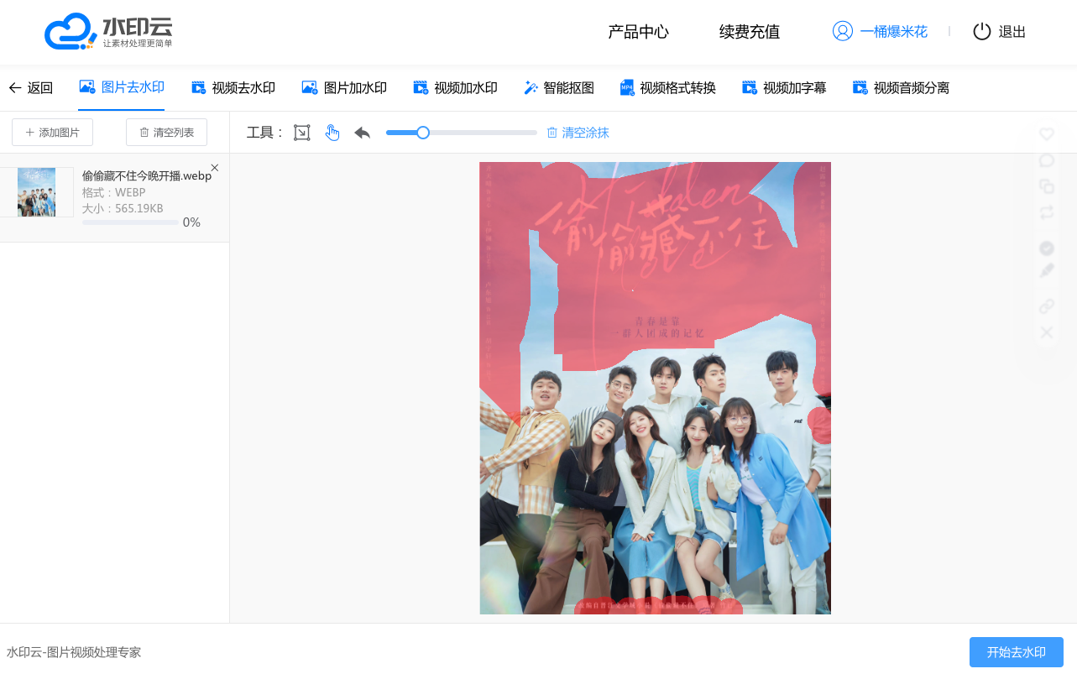Click the poster image on the canvas

655,388
